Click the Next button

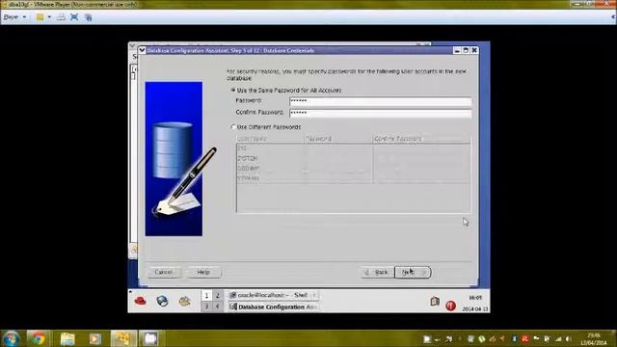(413, 272)
